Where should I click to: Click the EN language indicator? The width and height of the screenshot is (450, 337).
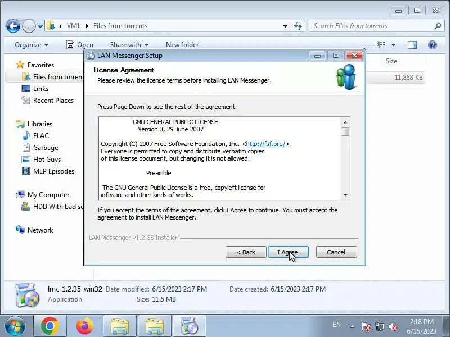[x=336, y=325]
